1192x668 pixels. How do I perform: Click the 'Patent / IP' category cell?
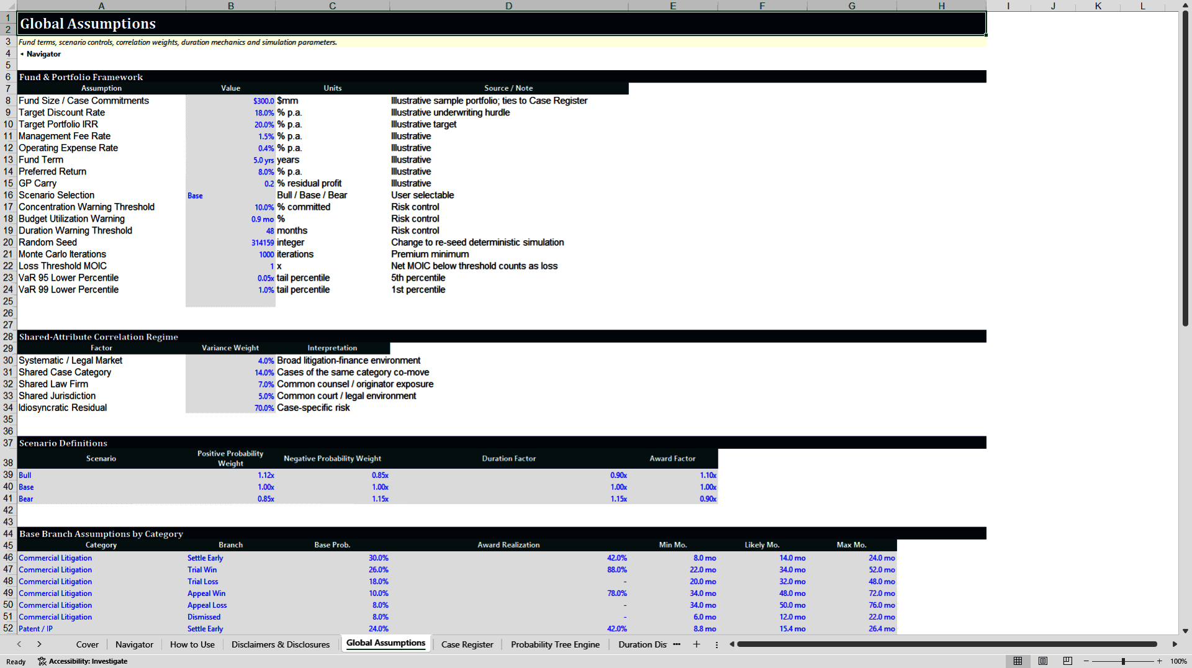[101, 628]
